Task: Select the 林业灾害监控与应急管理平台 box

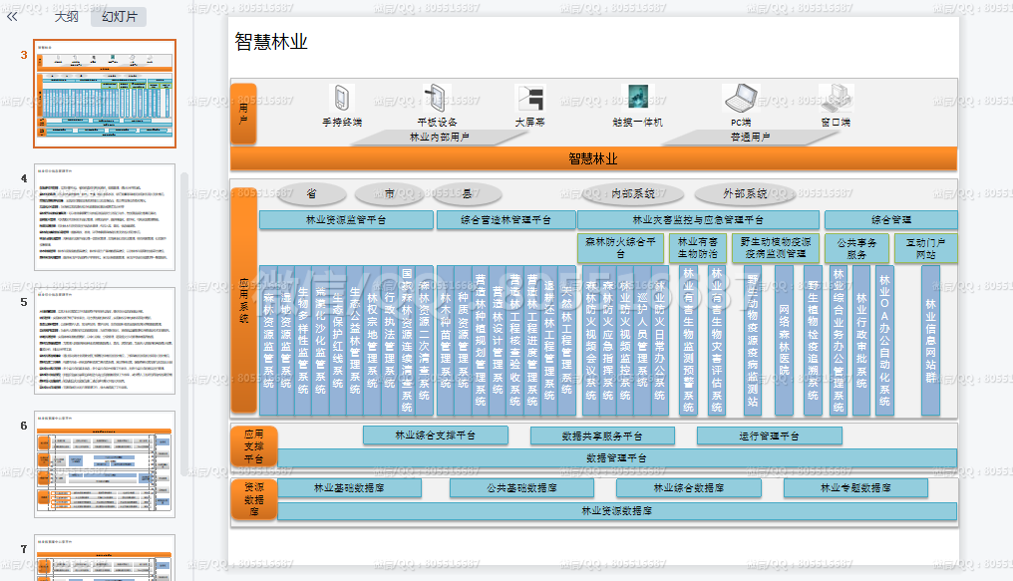Action: [x=698, y=220]
